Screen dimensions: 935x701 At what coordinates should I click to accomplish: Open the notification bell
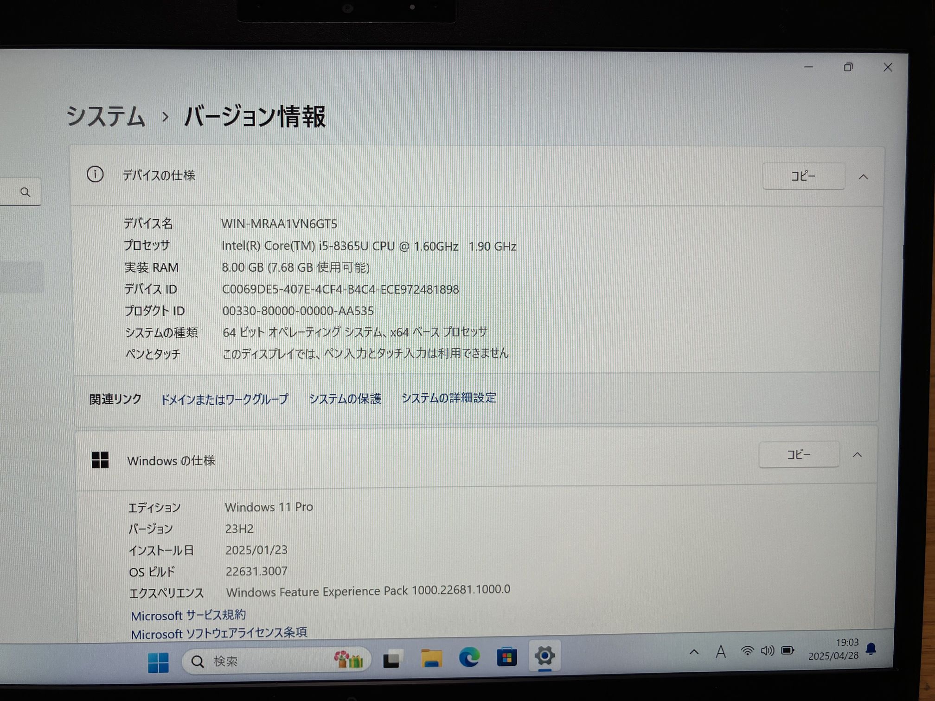coord(871,649)
